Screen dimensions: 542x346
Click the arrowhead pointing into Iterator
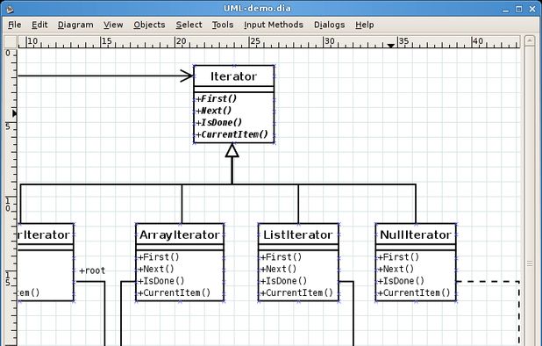coord(187,76)
